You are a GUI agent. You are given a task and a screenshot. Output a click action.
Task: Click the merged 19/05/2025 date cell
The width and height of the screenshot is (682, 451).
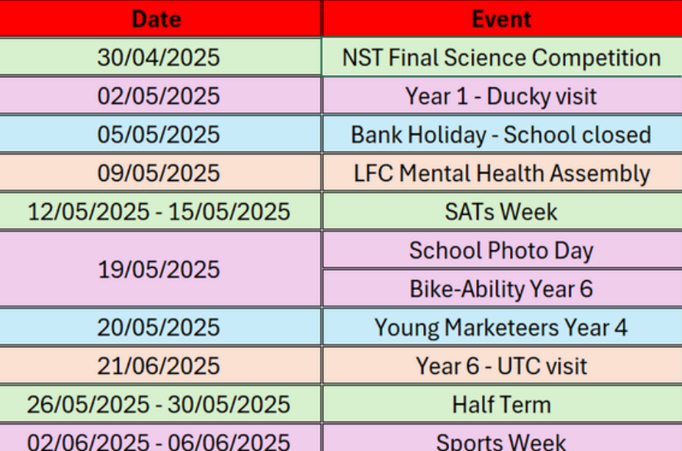tap(160, 269)
